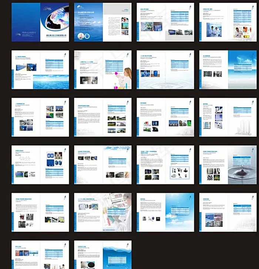Open the ocean-background table of contents spread

coord(103,22)
